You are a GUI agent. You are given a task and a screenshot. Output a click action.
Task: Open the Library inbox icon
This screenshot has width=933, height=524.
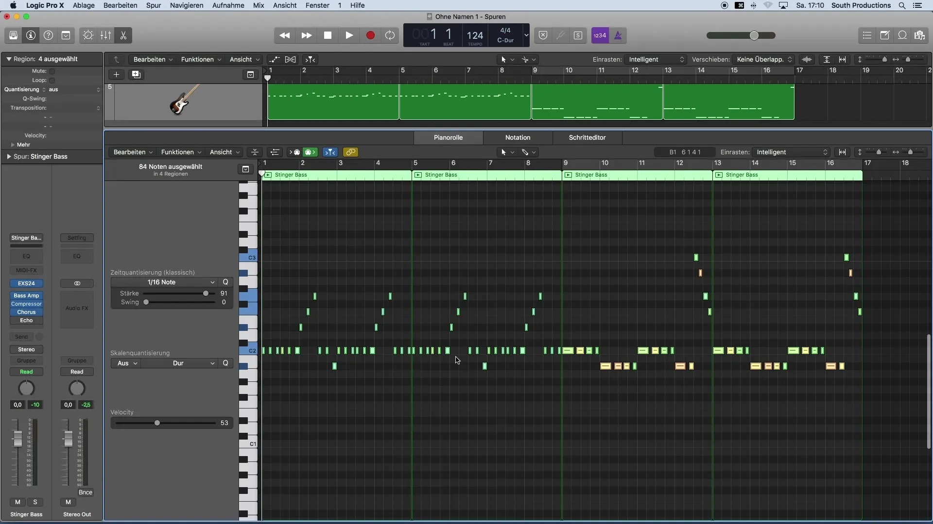pos(13,35)
